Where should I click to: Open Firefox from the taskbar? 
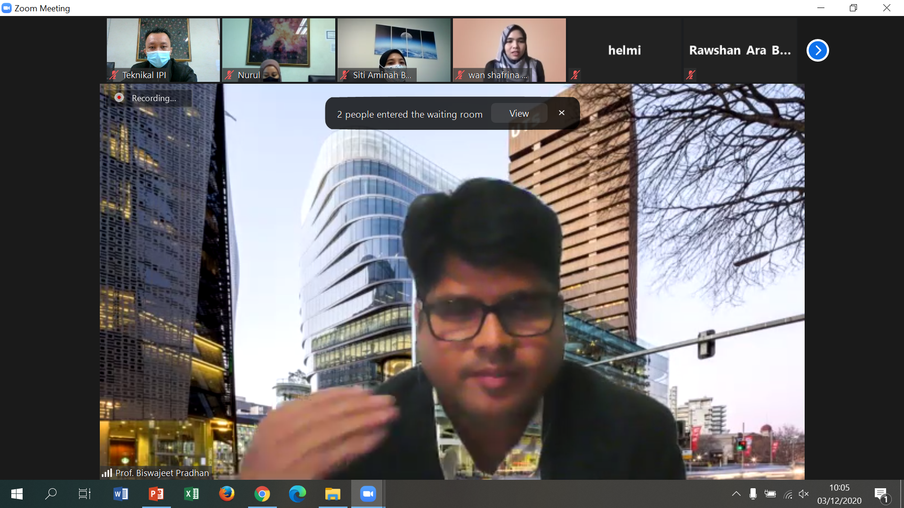click(227, 494)
